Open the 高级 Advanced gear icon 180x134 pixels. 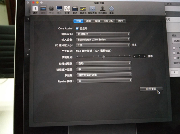tap(111, 10)
